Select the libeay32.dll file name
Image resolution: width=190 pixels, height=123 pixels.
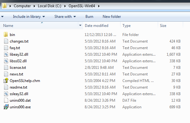(19, 54)
